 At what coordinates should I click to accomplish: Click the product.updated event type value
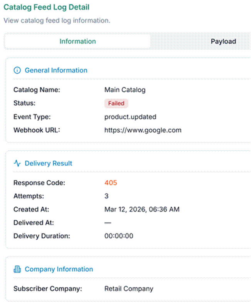tap(131, 117)
